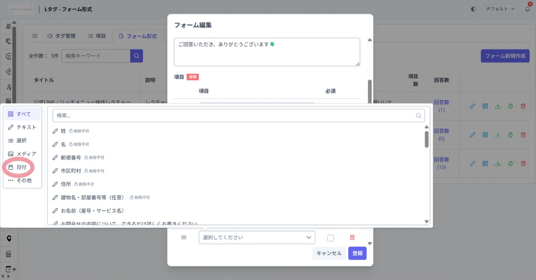Click drag handle of 選択してください row
Viewport: 536px width, 280px height.
pos(184,238)
